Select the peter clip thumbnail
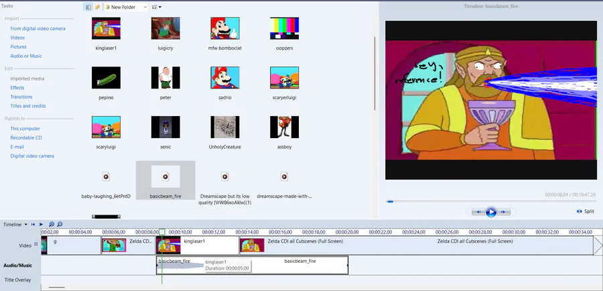The width and height of the screenshot is (603, 291). point(165,77)
